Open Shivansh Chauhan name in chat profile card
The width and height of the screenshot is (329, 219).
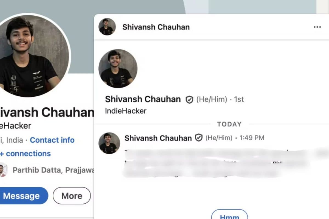[x=143, y=99]
